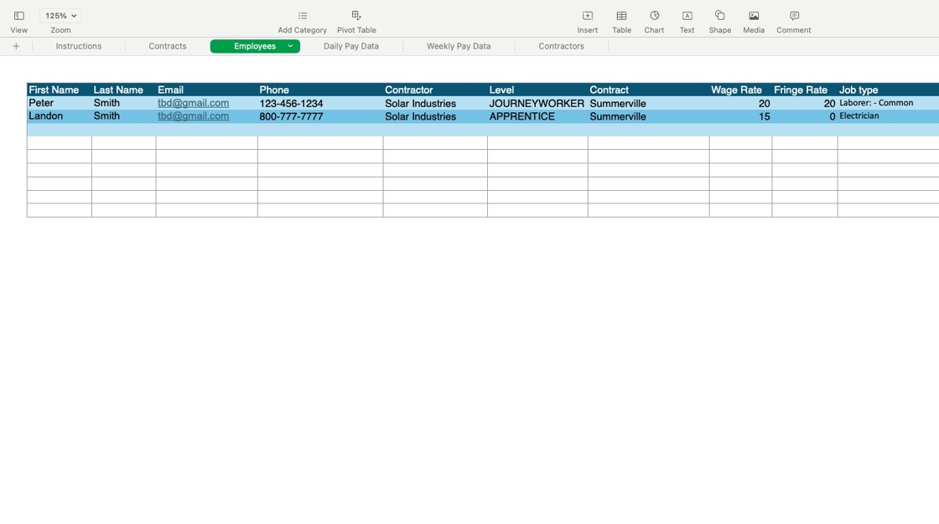939x524 pixels.
Task: Switch to the Daily Pay Data tab
Action: coord(351,46)
